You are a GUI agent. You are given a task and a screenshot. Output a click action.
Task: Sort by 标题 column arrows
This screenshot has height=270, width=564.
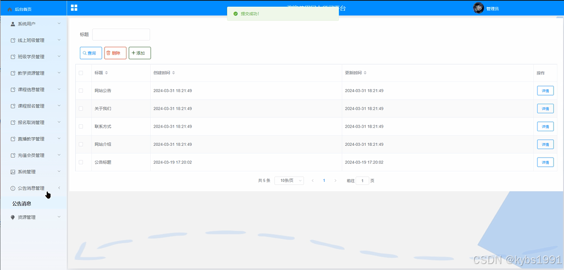click(x=106, y=73)
